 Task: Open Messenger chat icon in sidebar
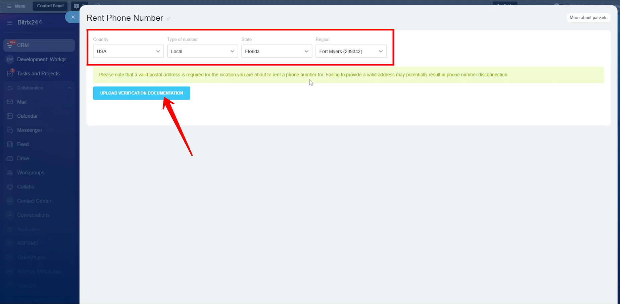[x=10, y=130]
